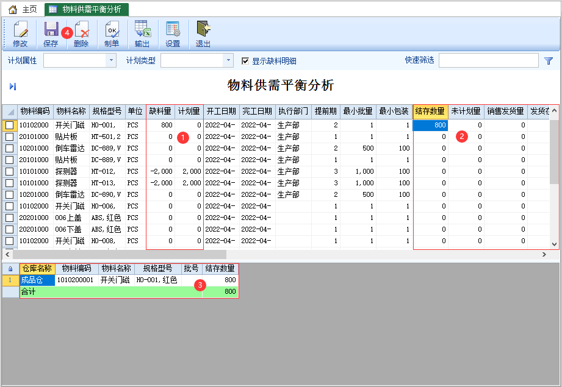The image size is (562, 387).
Task: Click the 提前期 column header
Action: point(326,112)
